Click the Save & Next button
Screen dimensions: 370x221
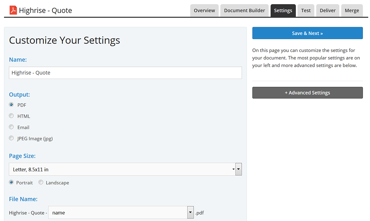pos(307,33)
